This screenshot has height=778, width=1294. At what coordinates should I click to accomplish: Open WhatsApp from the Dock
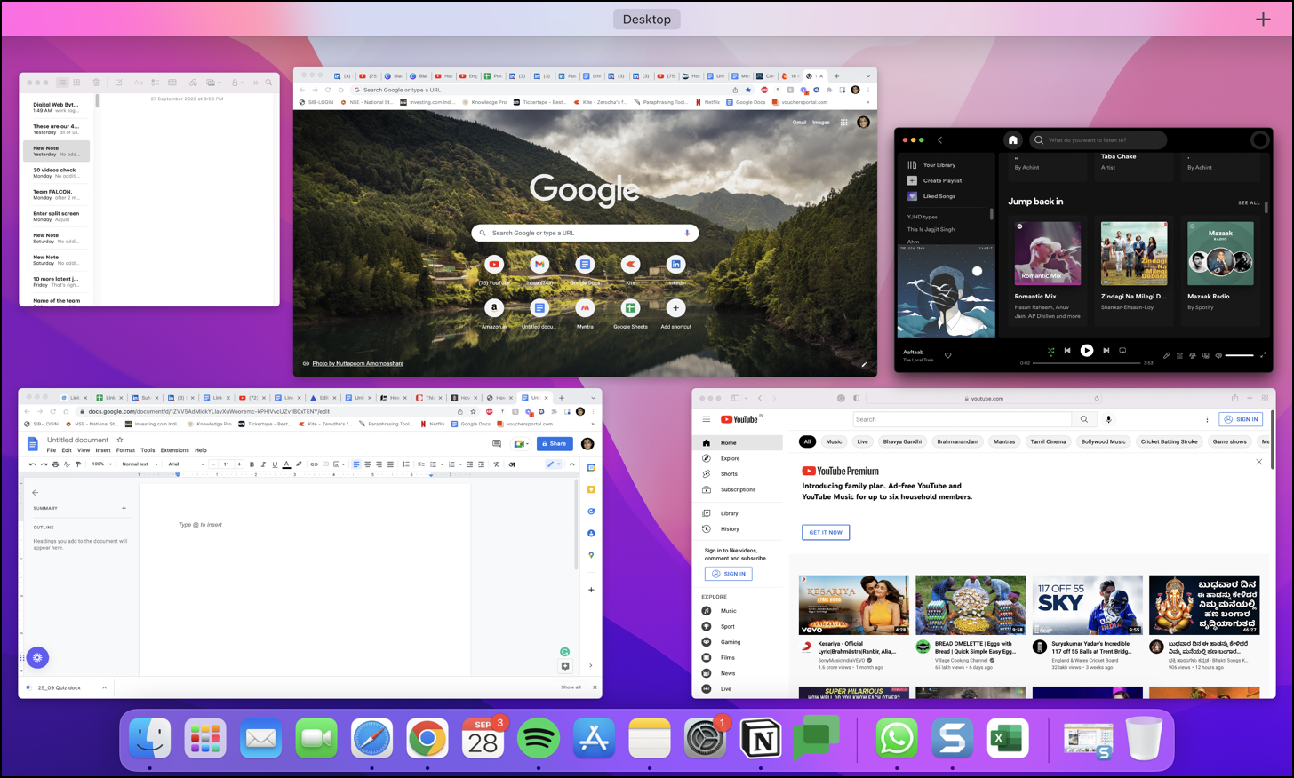(897, 738)
